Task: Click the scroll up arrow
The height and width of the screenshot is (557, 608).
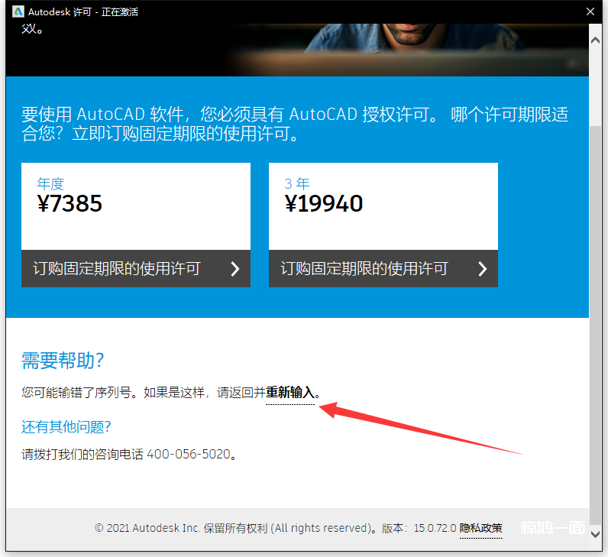Action: pyautogui.click(x=595, y=40)
